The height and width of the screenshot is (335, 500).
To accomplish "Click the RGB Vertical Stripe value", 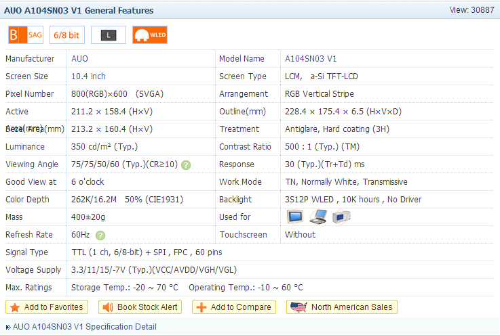I will 319,94.
